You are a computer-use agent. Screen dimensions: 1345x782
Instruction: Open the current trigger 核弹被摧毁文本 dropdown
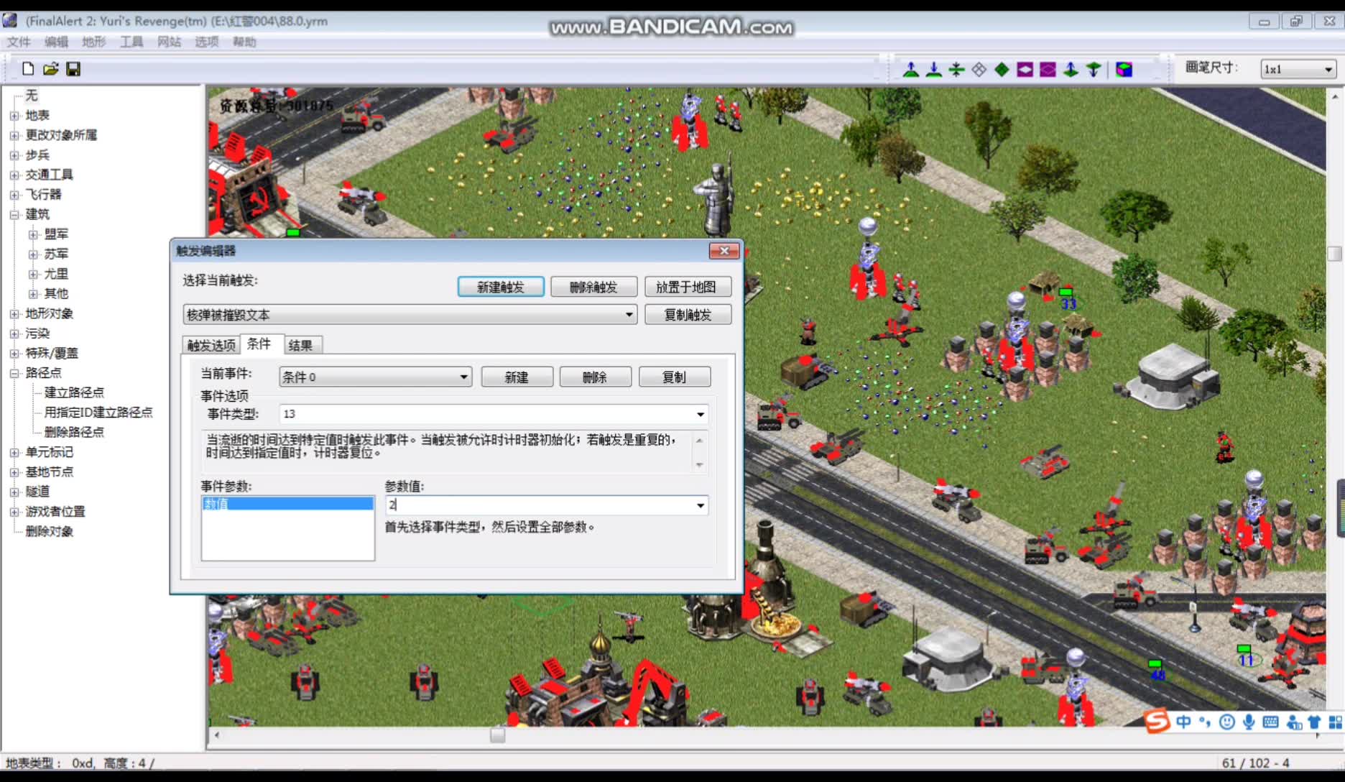629,315
